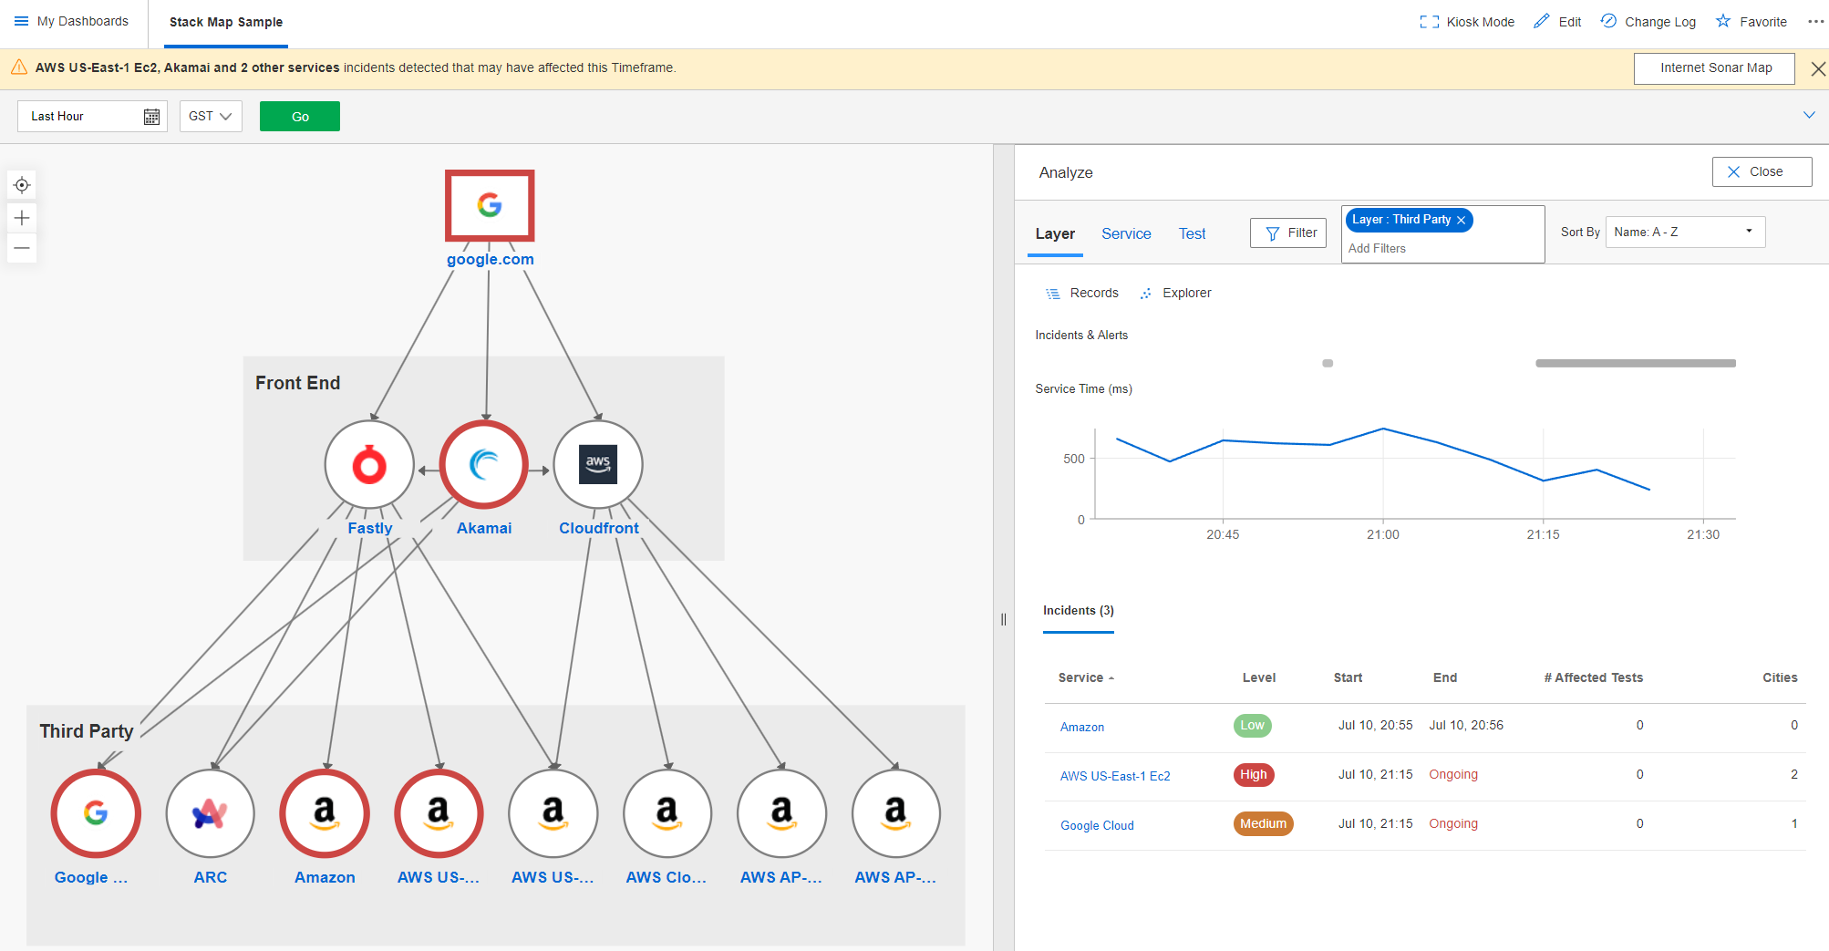
Task: Click the green Go button
Action: pos(300,116)
